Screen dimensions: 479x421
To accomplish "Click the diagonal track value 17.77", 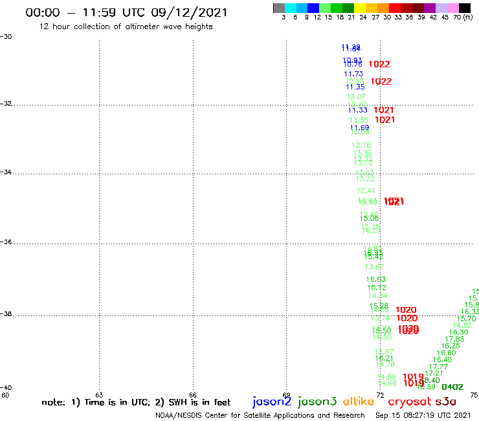I will click(438, 367).
